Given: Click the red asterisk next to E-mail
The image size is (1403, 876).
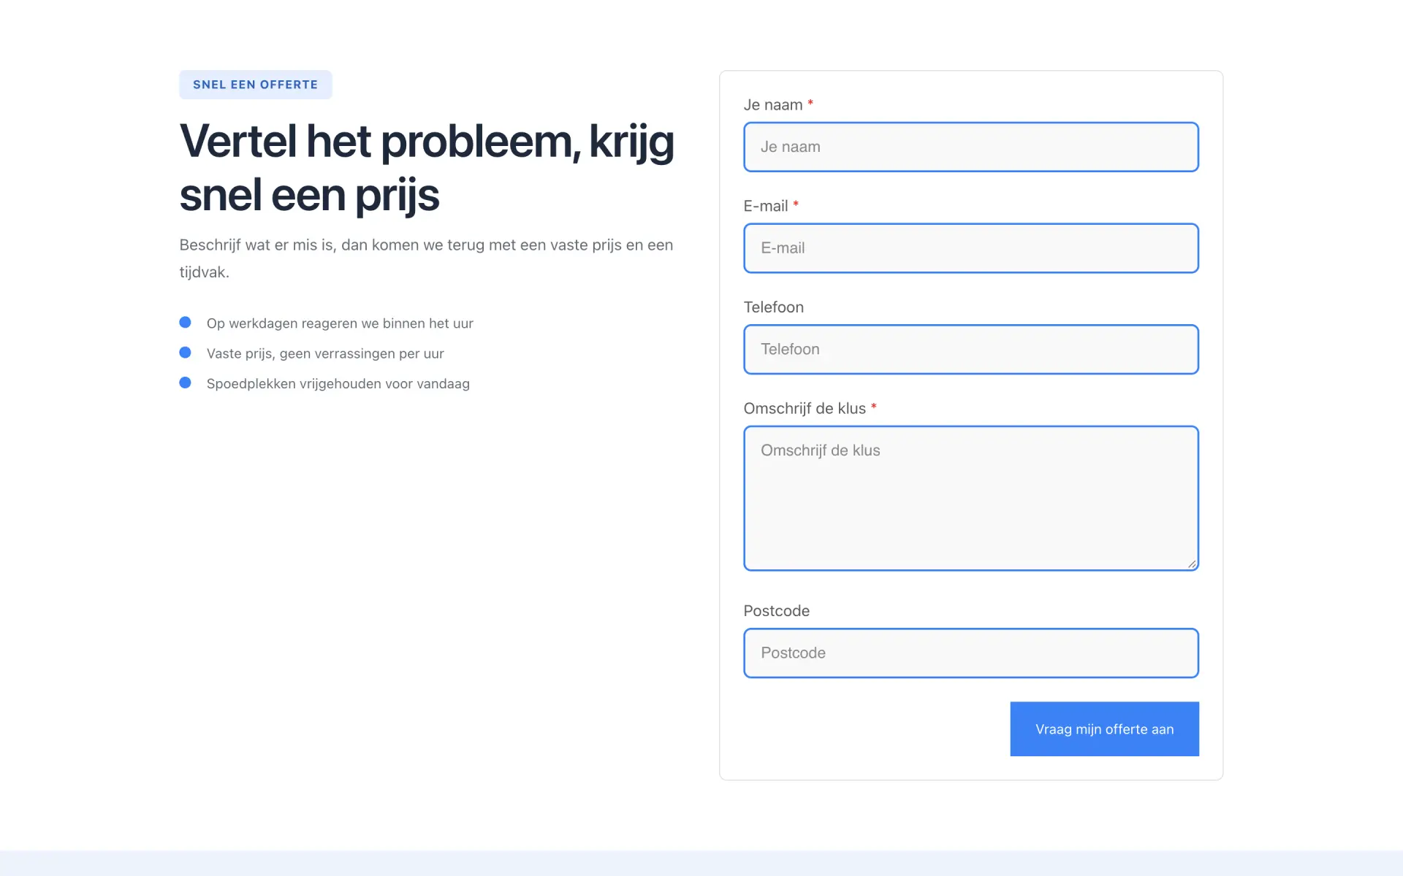Looking at the screenshot, I should pos(796,205).
